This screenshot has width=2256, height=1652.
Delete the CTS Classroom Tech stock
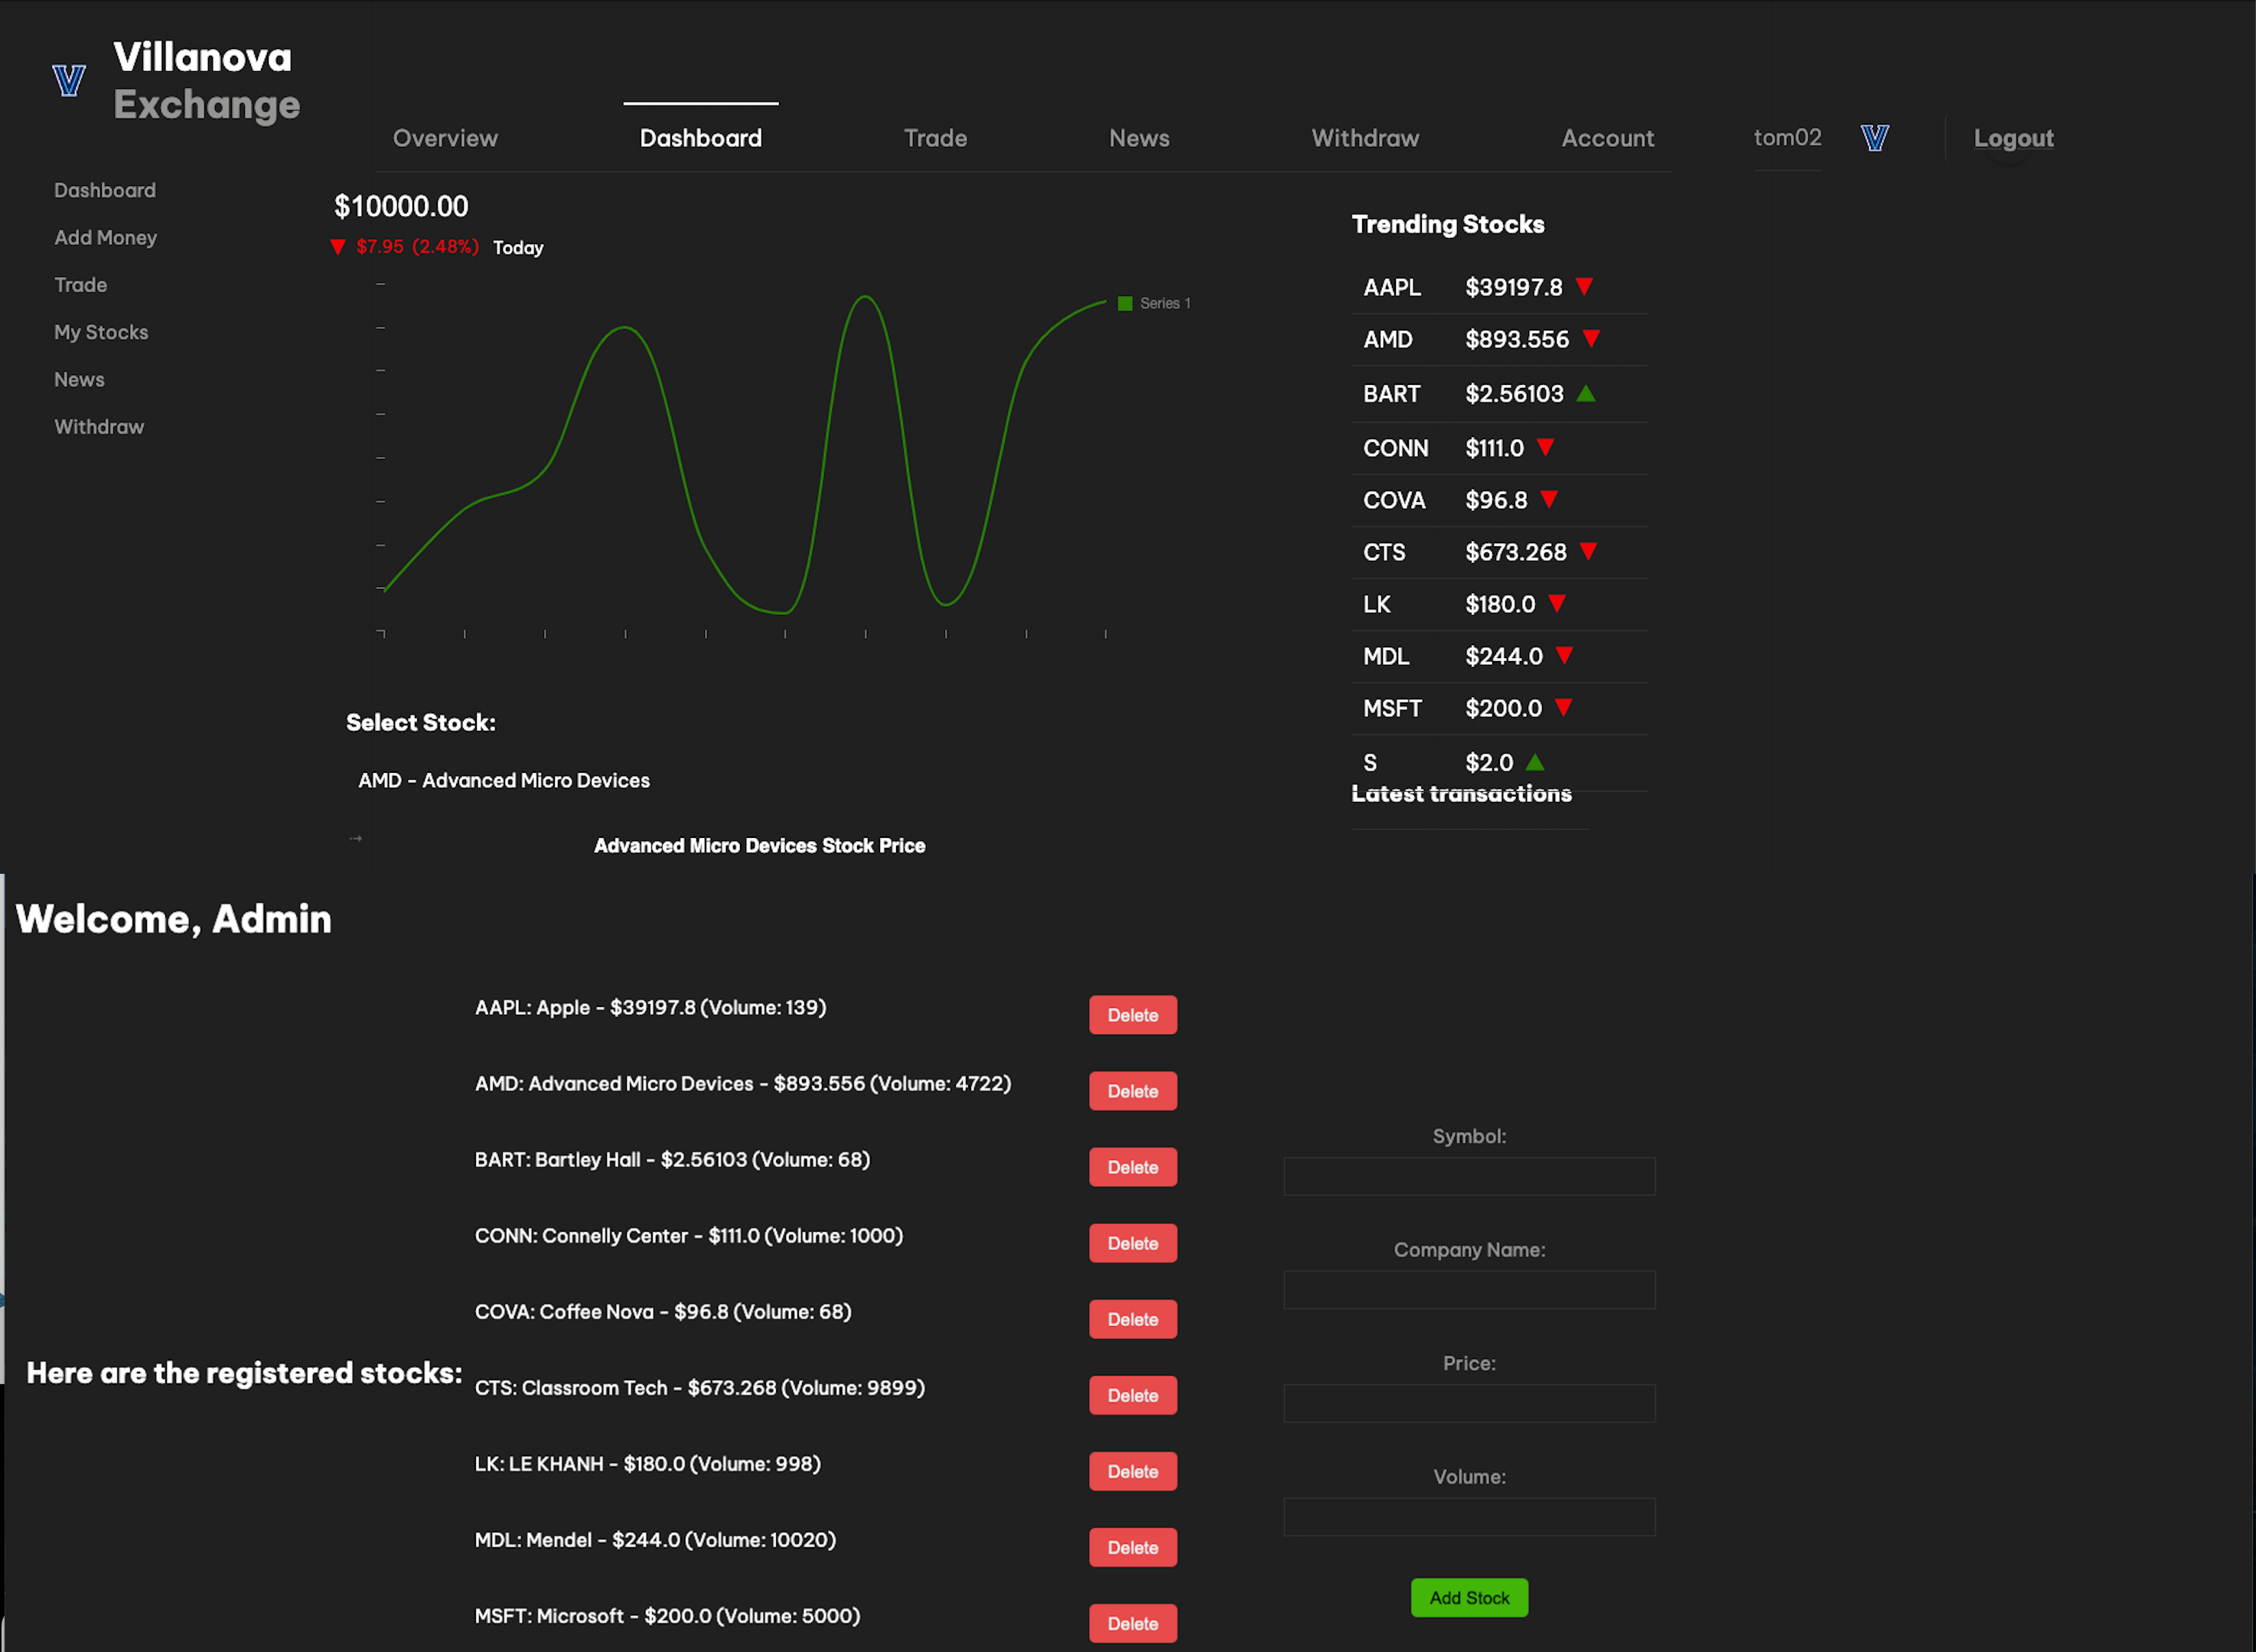1133,1395
